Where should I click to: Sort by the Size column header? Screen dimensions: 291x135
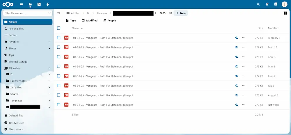click(260, 28)
